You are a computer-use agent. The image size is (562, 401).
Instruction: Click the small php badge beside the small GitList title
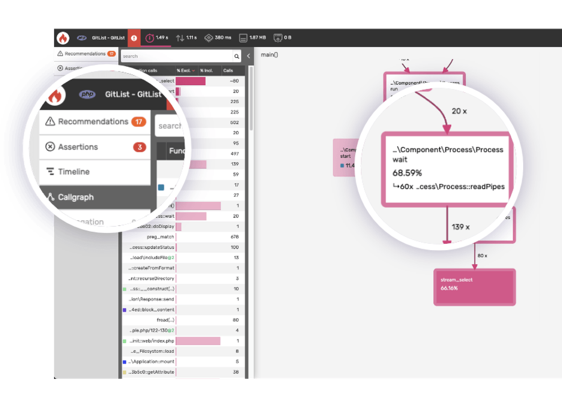[82, 38]
